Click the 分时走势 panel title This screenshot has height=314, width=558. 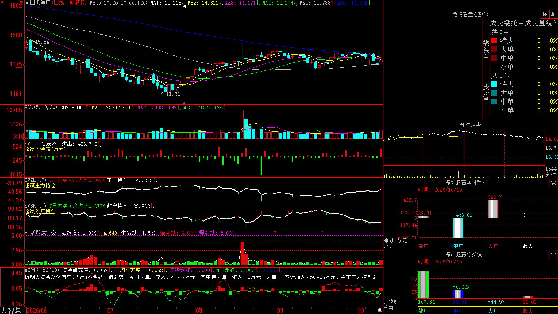pos(470,125)
